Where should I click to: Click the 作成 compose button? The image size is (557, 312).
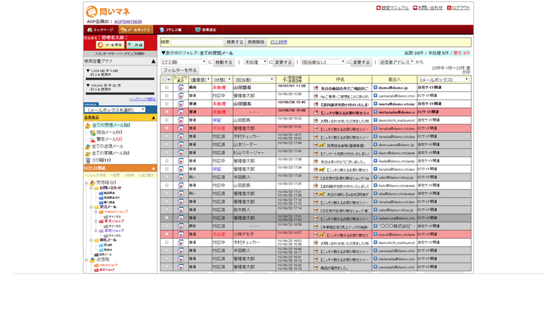(135, 45)
